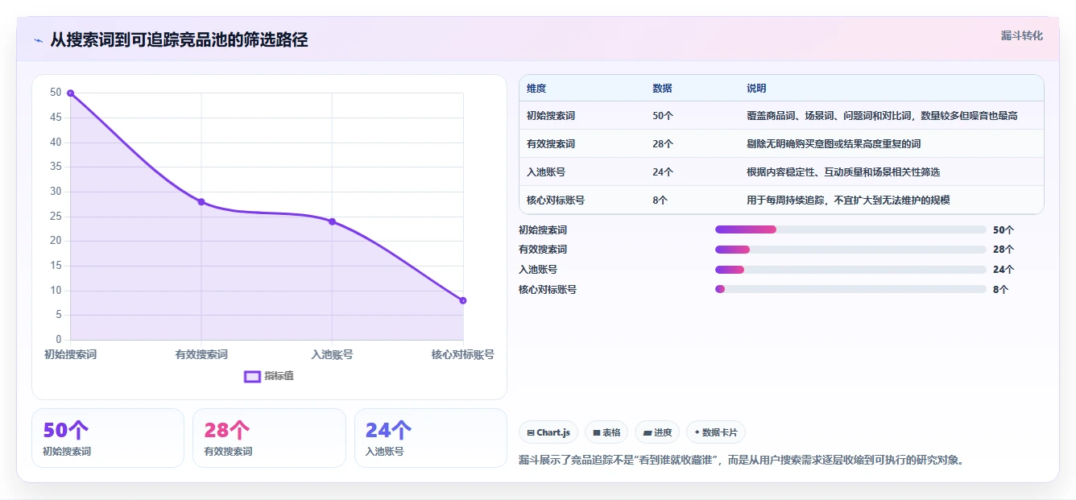1076x500 pixels.
Task: Click the chart data point at 核心对标账号
Action: [463, 300]
